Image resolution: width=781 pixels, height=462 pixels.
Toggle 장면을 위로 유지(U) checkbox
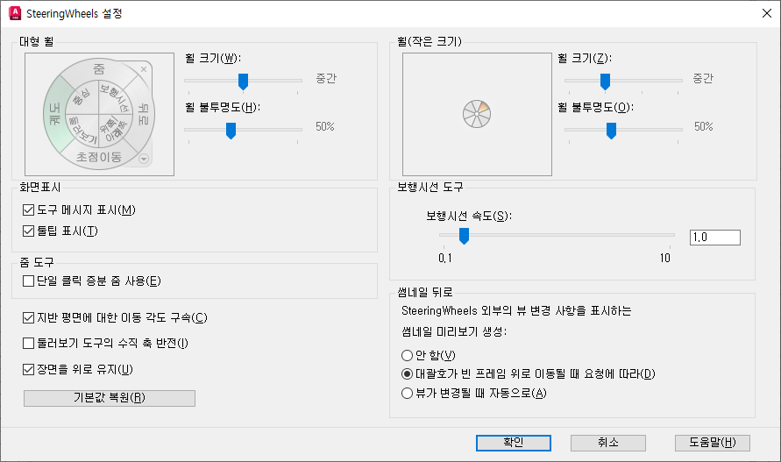(x=28, y=370)
